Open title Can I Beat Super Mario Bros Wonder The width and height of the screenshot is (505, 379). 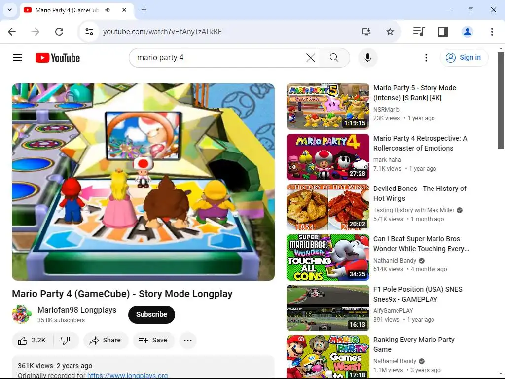coord(421,244)
